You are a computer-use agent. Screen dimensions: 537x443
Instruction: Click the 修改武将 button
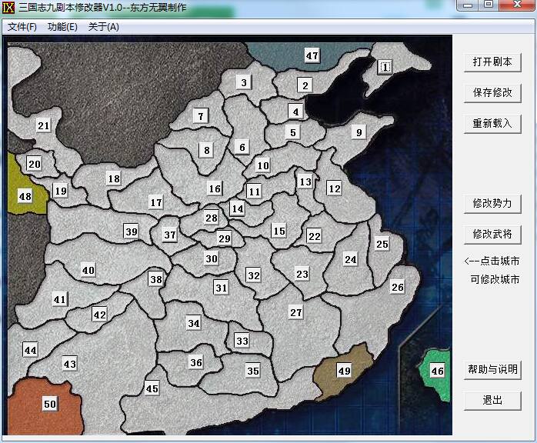[x=492, y=234]
